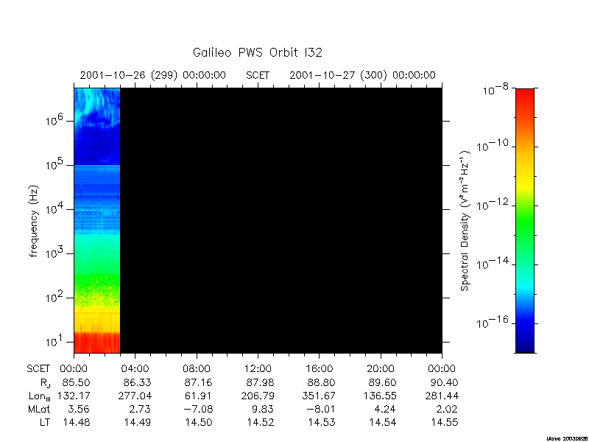Click the SCET tick label '08:00'
This screenshot has height=442, width=589.
(197, 369)
